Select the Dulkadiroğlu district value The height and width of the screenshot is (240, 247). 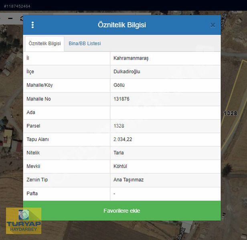[127, 72]
